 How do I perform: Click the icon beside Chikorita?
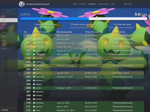(34, 36)
